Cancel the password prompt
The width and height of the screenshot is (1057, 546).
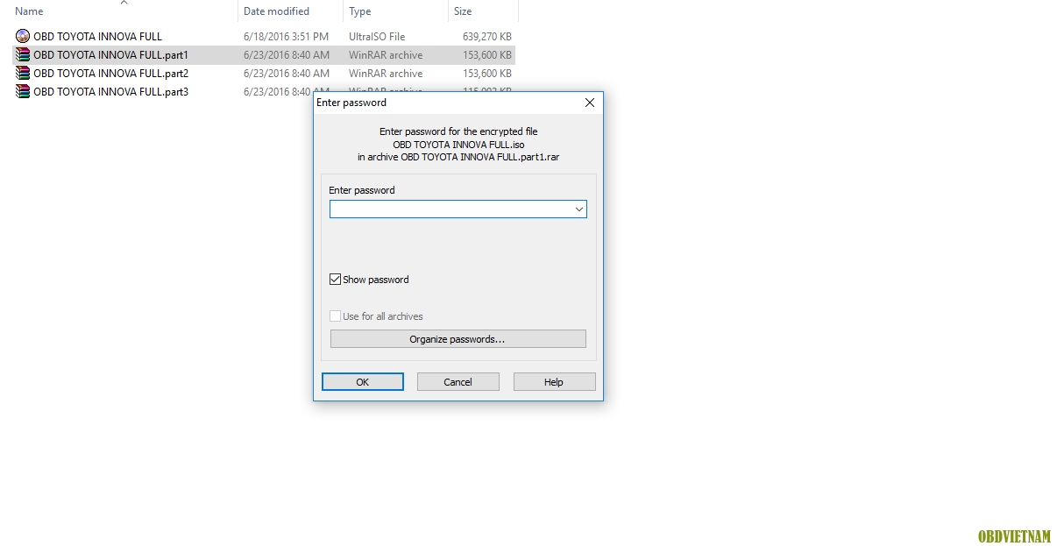(458, 382)
